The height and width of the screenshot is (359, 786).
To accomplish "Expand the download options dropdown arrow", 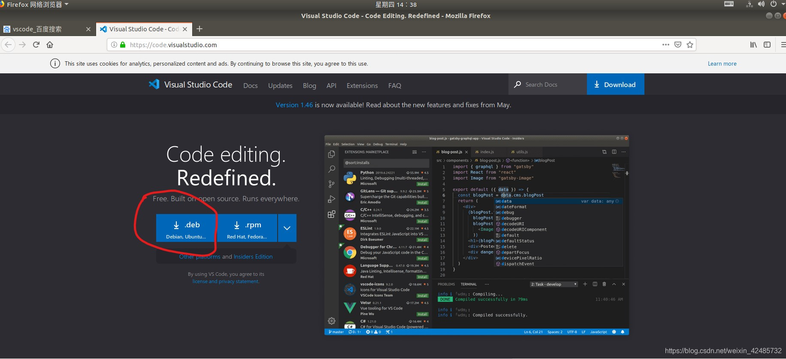I will (287, 228).
